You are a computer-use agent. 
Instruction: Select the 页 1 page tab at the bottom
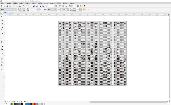[25, 102]
